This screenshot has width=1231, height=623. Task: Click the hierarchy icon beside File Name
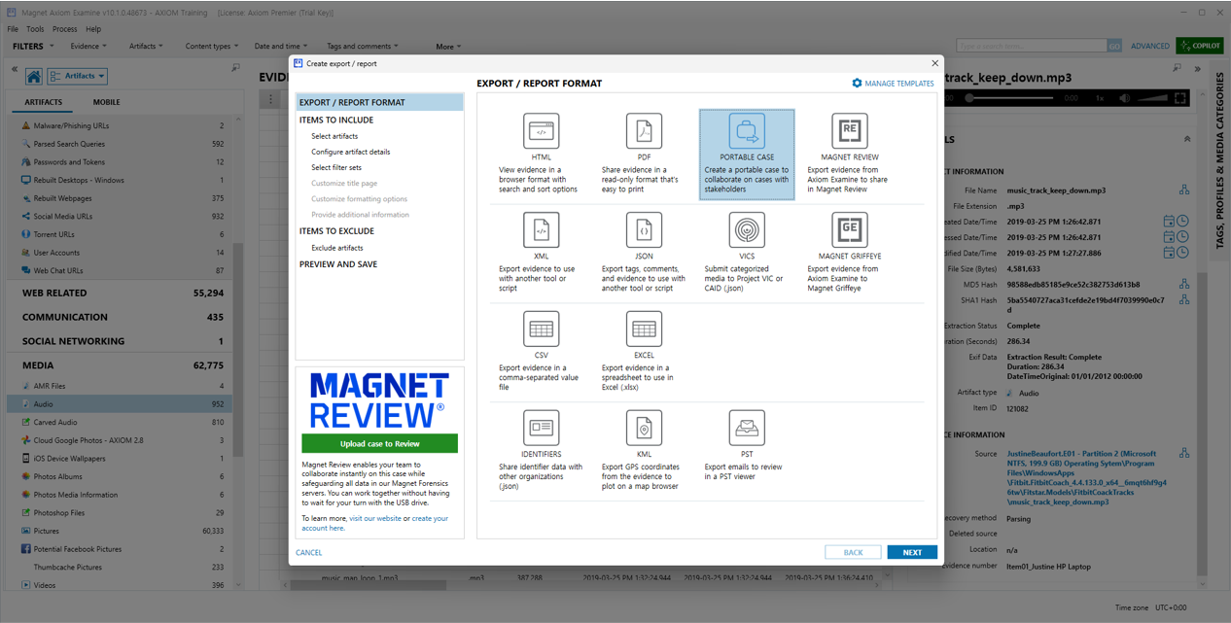click(x=1184, y=190)
